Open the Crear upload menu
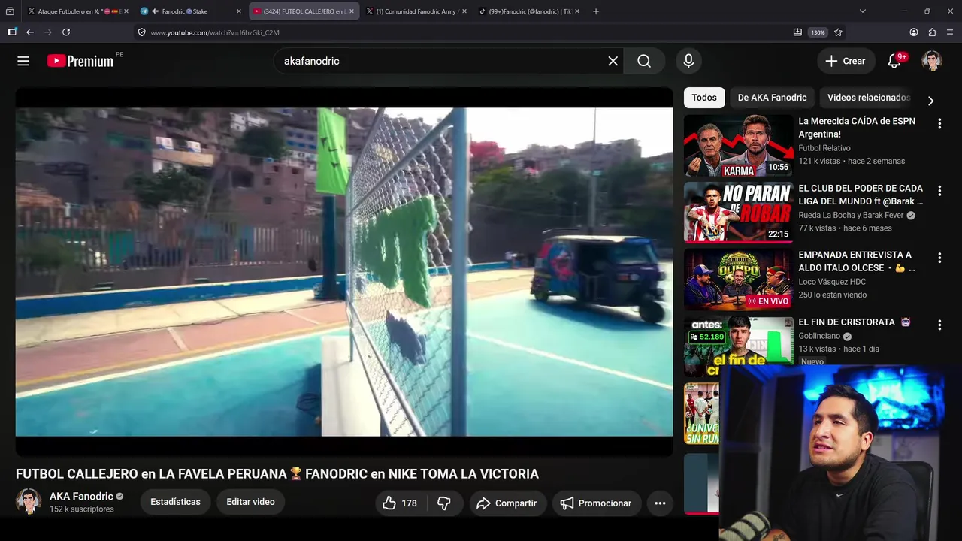The width and height of the screenshot is (962, 541). point(846,61)
